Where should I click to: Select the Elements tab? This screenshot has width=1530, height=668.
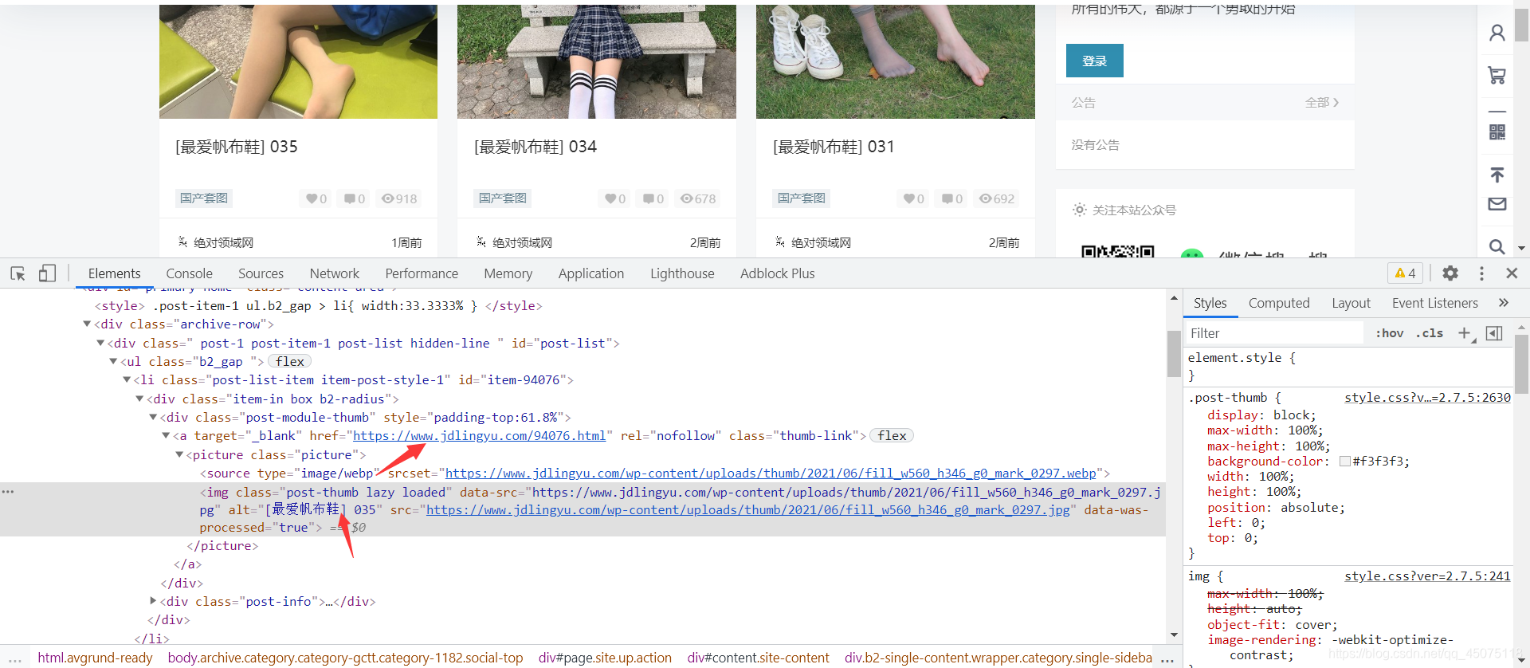point(114,273)
